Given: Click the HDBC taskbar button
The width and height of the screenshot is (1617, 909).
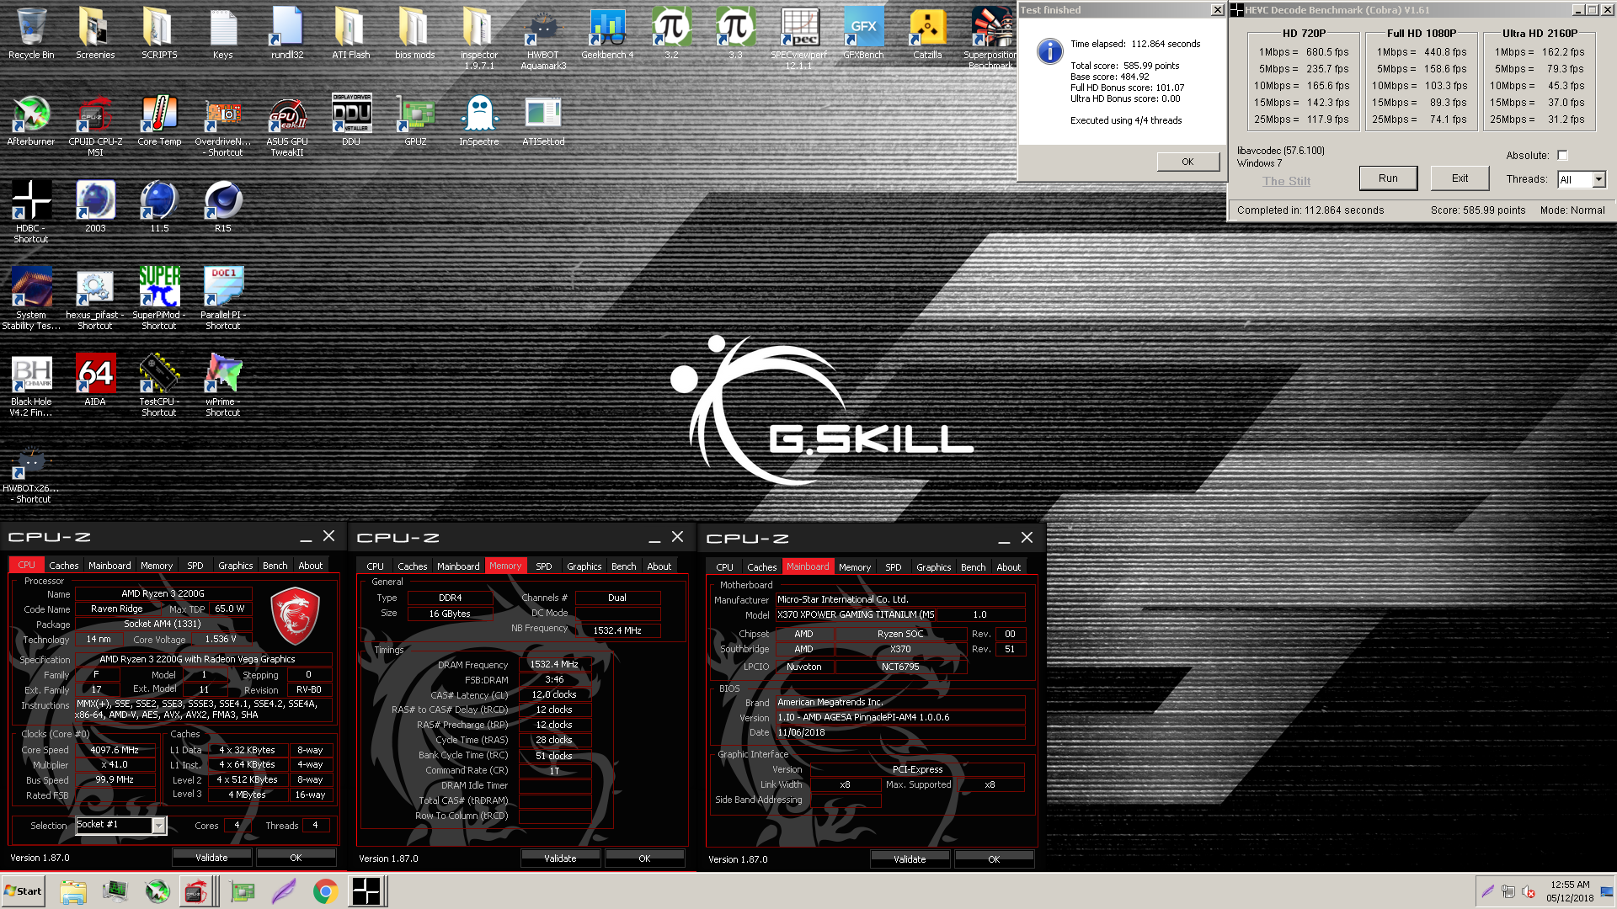Looking at the screenshot, I should 366,891.
